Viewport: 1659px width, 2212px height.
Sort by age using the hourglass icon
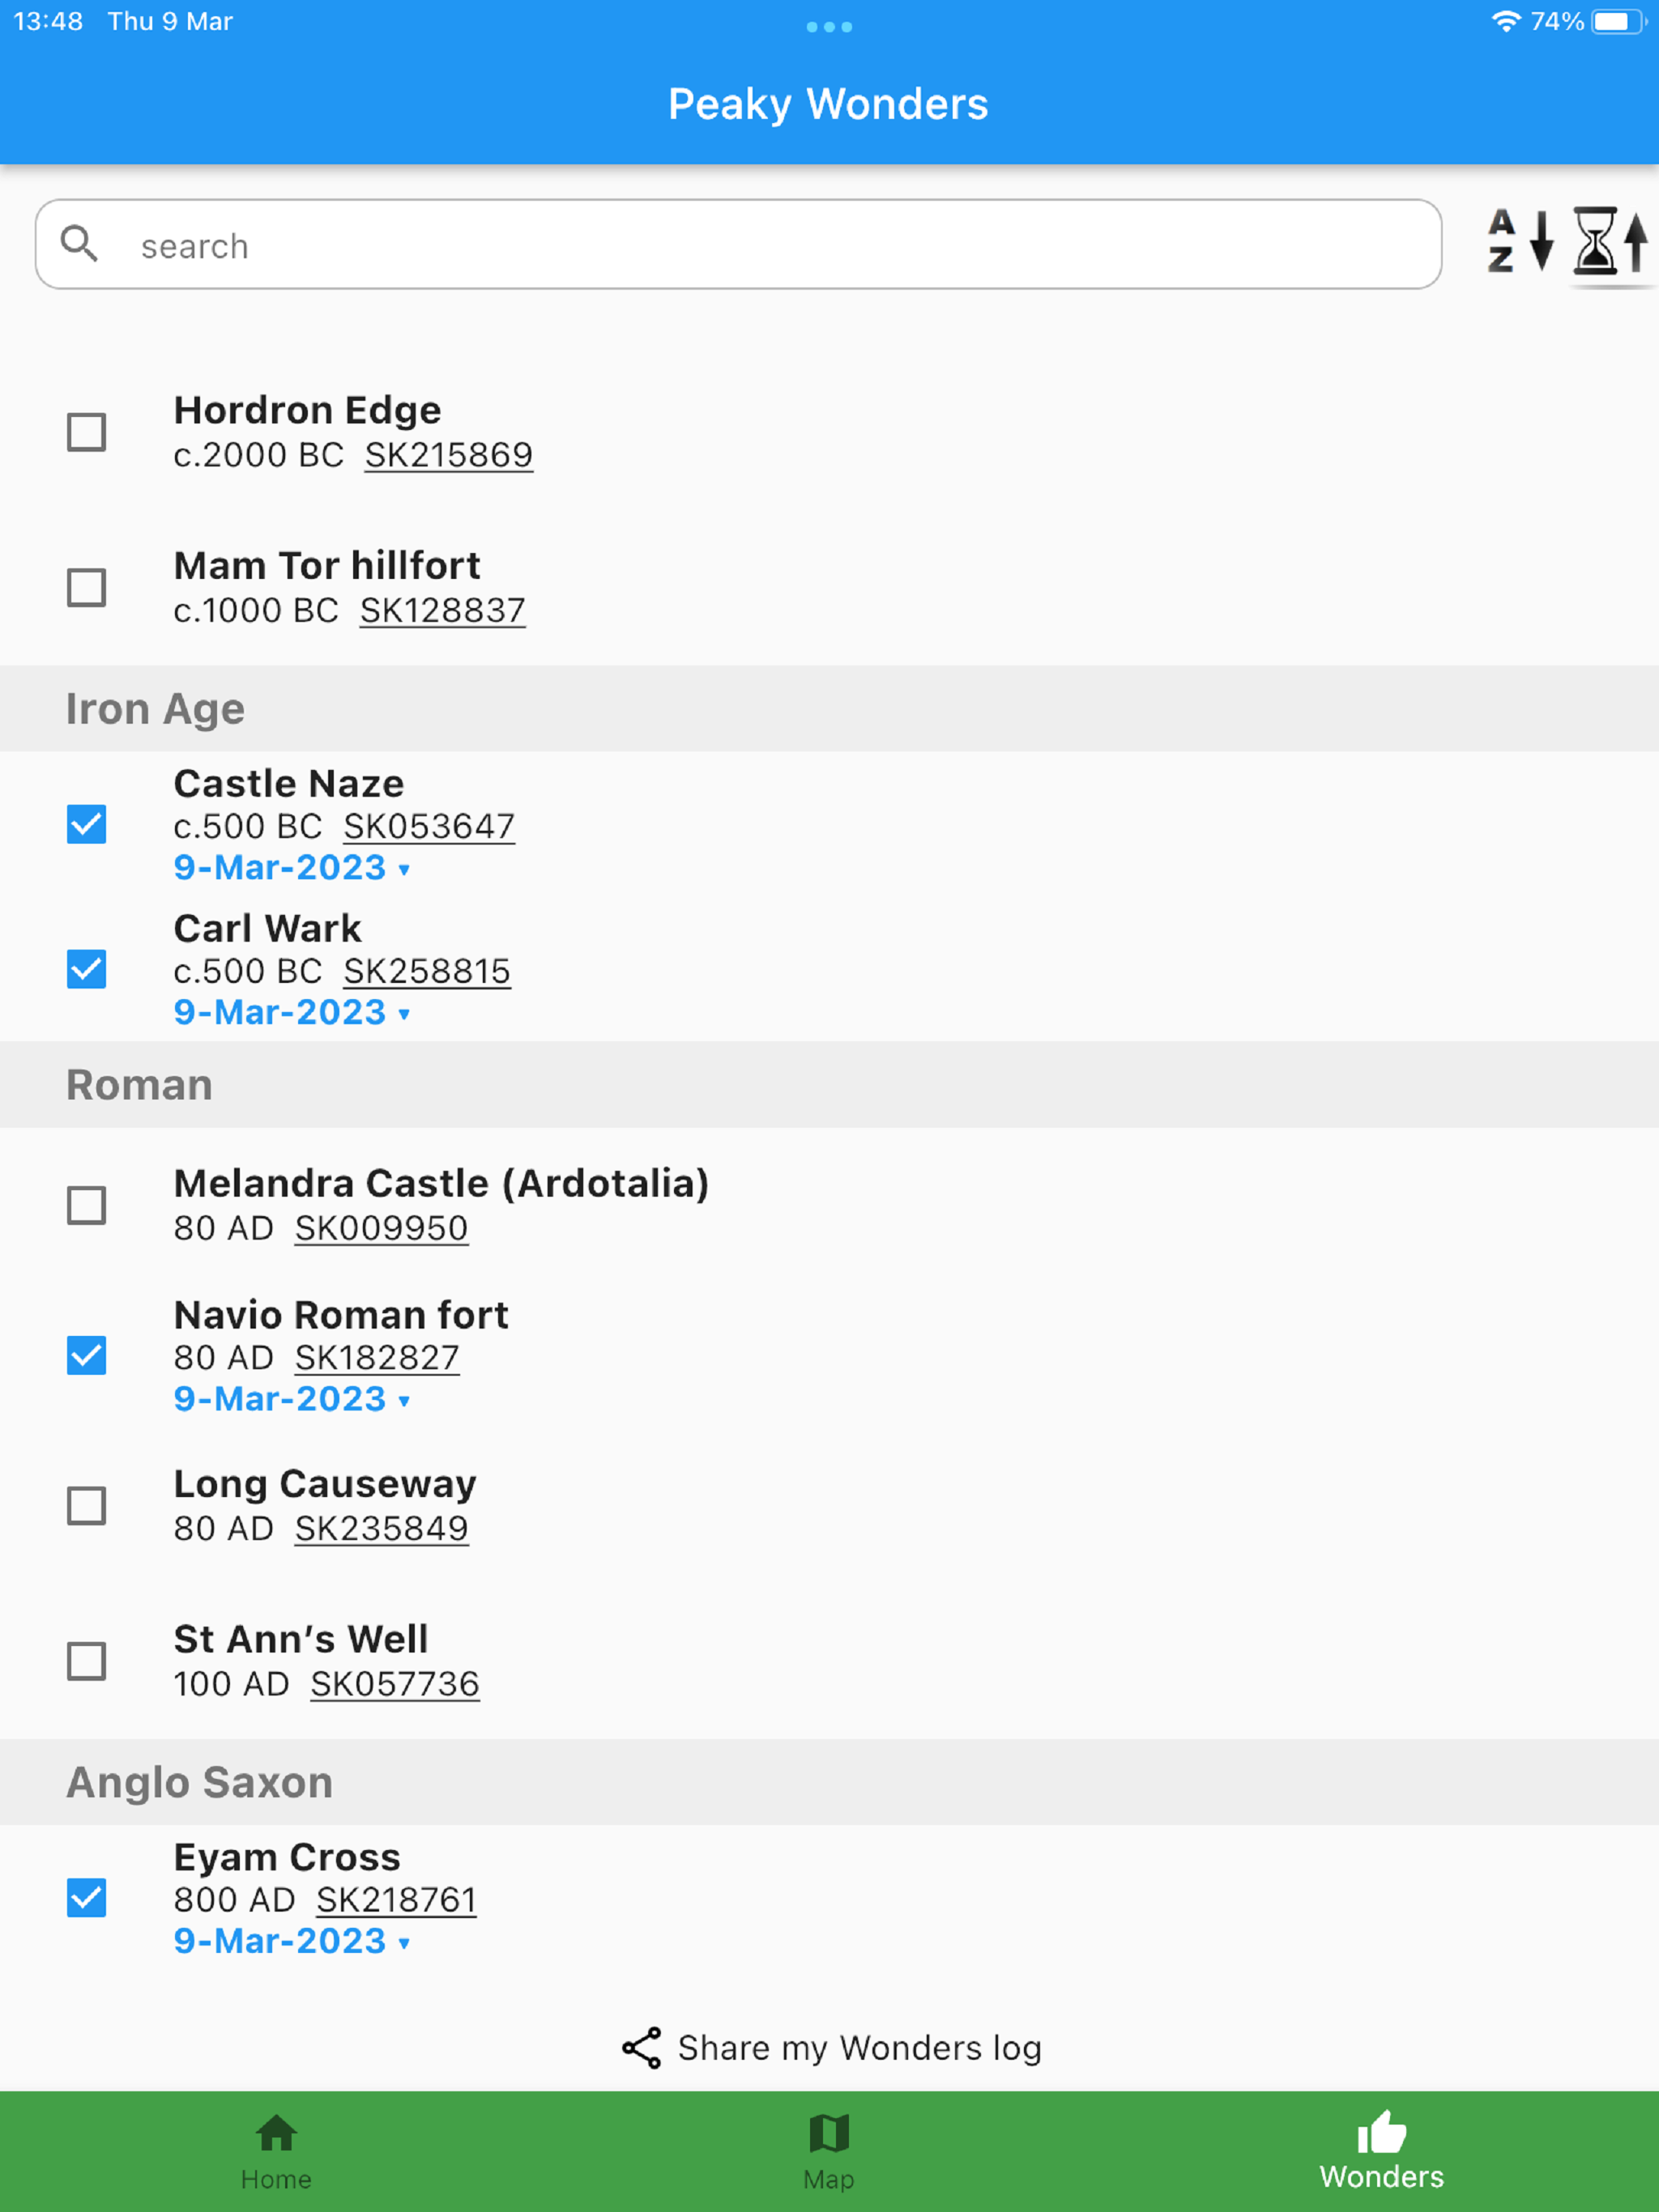point(1609,241)
